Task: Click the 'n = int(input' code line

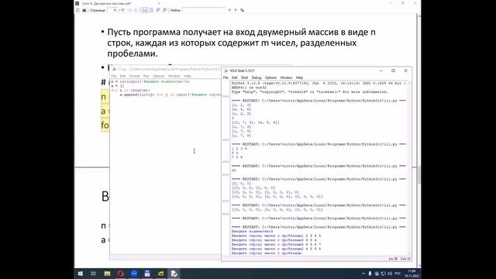Action: pyautogui.click(x=150, y=81)
